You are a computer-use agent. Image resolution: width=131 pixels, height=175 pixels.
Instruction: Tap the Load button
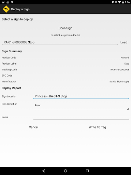point(124,42)
